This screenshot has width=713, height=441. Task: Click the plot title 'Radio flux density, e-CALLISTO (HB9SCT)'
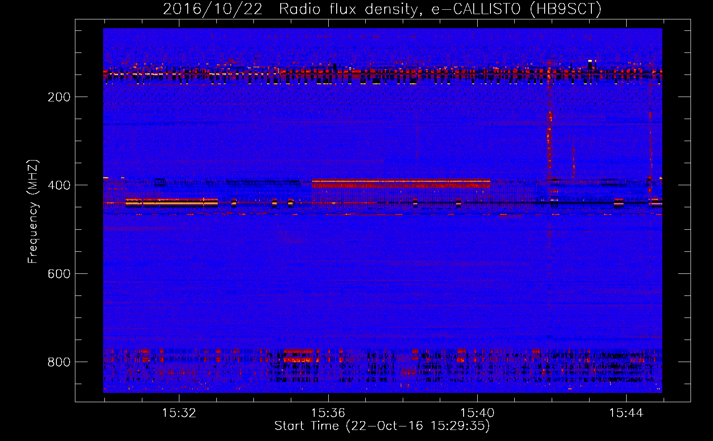pyautogui.click(x=440, y=9)
